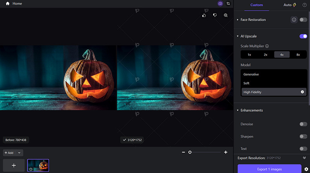Image resolution: width=310 pixels, height=173 pixels.
Task: Enable the Sharpen switch
Action: (303, 136)
